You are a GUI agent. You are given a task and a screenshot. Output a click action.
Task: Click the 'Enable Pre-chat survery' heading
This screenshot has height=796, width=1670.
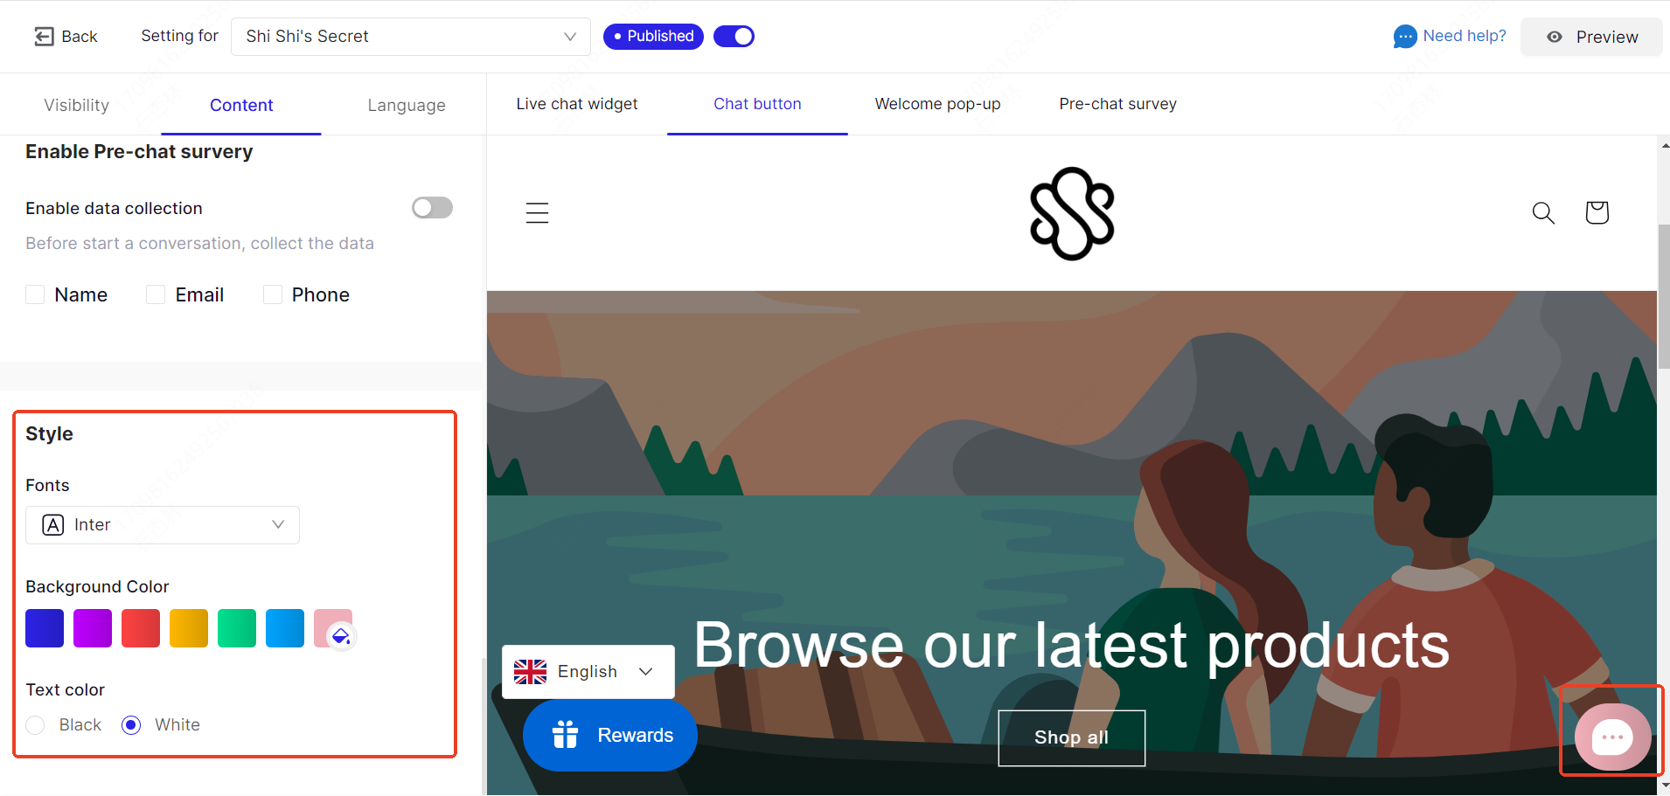pos(139,151)
